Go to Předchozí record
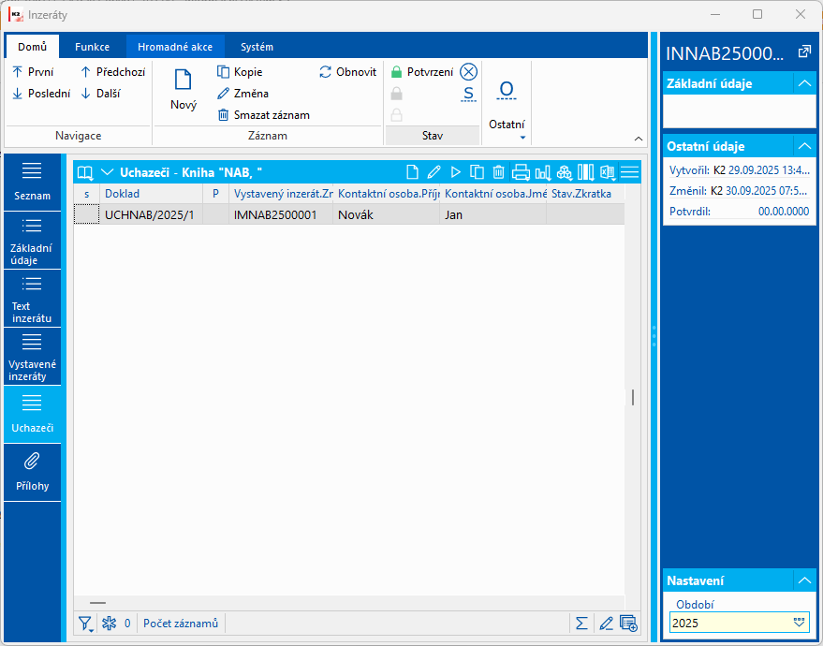 click(113, 72)
